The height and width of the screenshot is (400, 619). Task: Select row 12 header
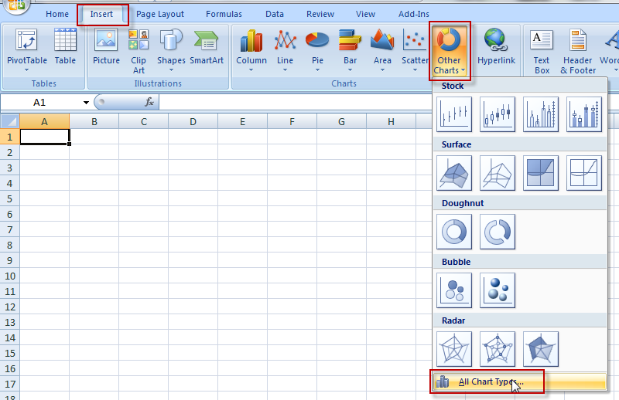[10, 307]
